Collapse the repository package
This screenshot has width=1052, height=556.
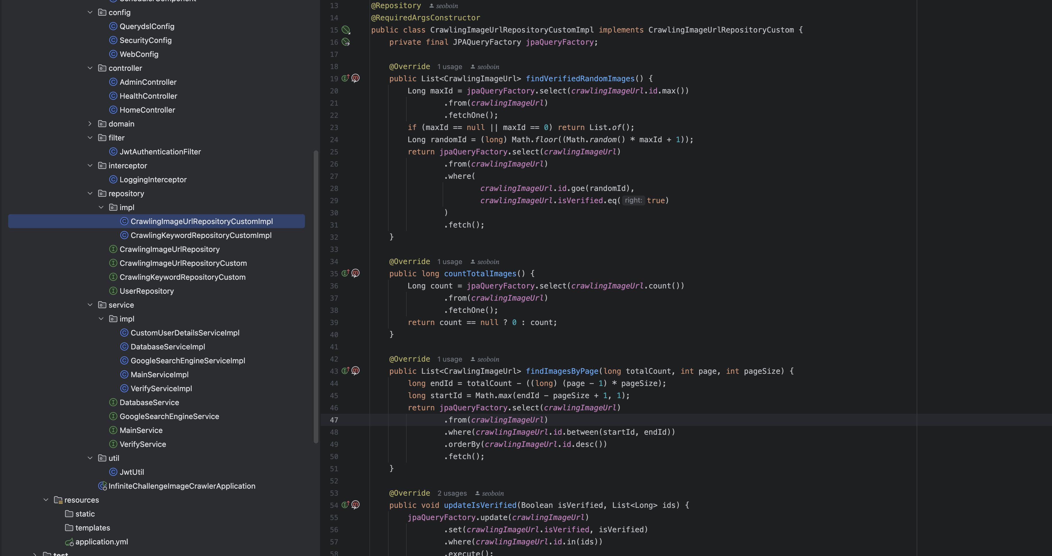point(90,193)
